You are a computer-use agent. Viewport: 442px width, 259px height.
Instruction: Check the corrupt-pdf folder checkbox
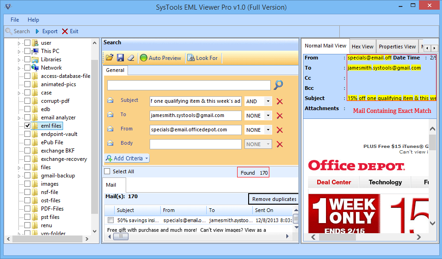[x=27, y=101]
